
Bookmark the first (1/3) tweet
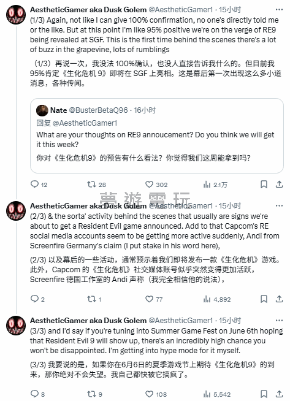pos(264,185)
